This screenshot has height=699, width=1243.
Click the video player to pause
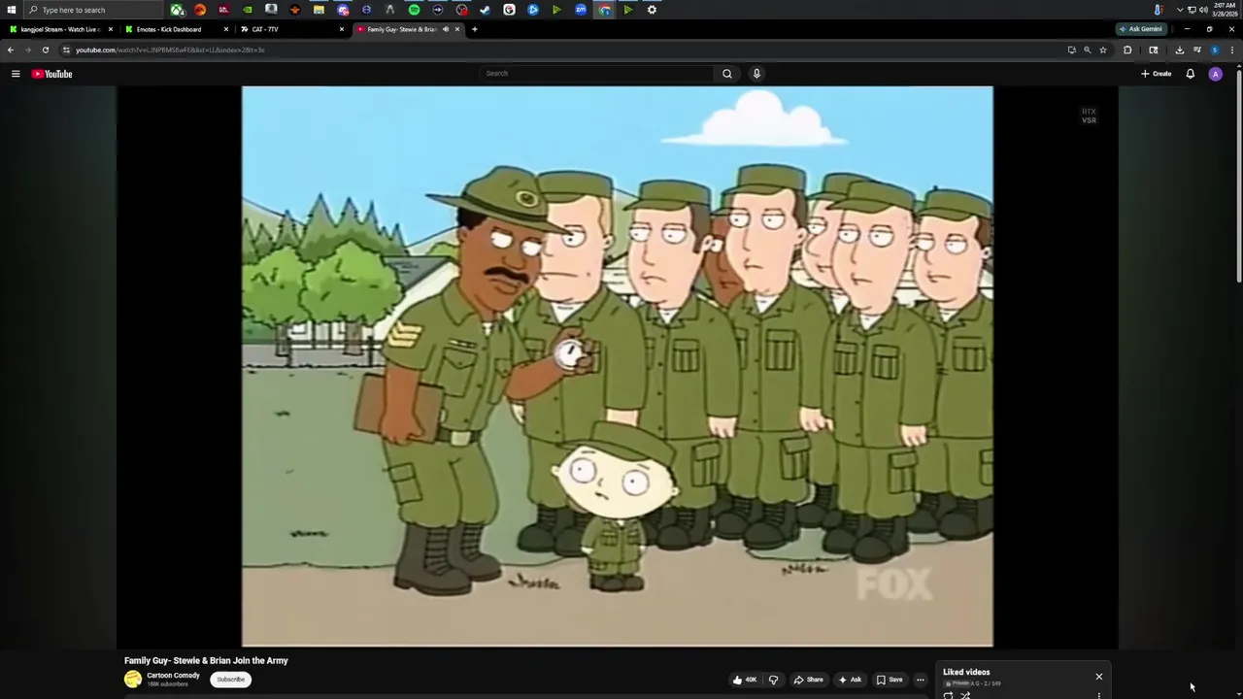[x=618, y=366]
